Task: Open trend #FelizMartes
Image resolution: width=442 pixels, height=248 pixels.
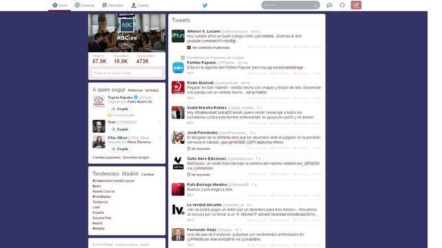Action: [102, 197]
